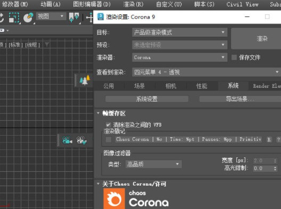The width and height of the screenshot is (281, 209).
Task: Click the viewport filter funnel icon
Action: pos(47,44)
